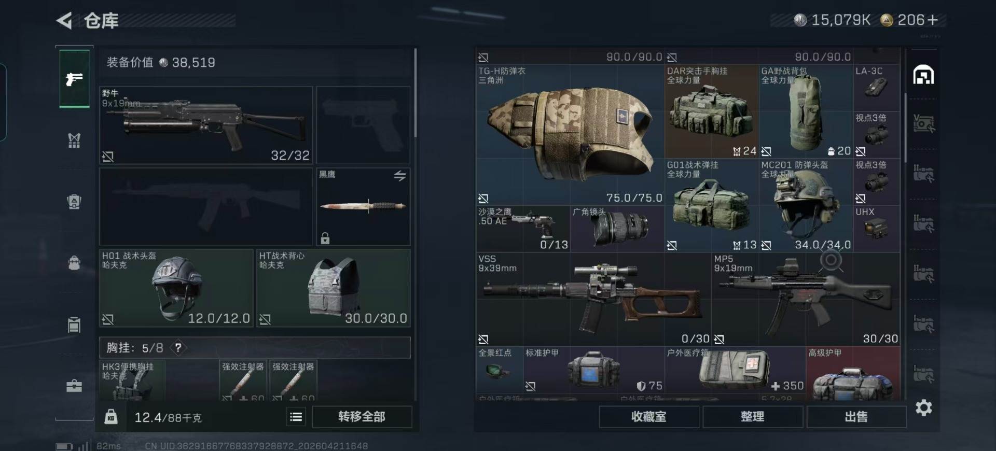Click the 转移全部 button
The height and width of the screenshot is (451, 996).
coord(362,417)
